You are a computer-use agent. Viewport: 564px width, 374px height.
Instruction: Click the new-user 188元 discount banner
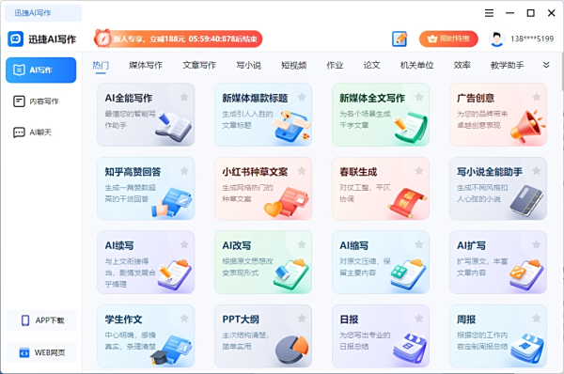[x=178, y=39]
